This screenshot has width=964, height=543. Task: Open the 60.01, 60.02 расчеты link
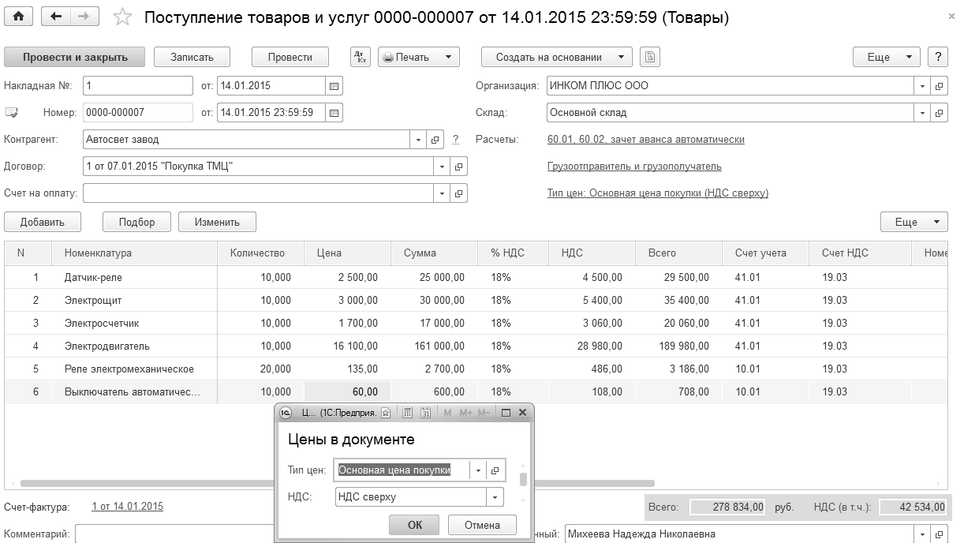pyautogui.click(x=645, y=140)
